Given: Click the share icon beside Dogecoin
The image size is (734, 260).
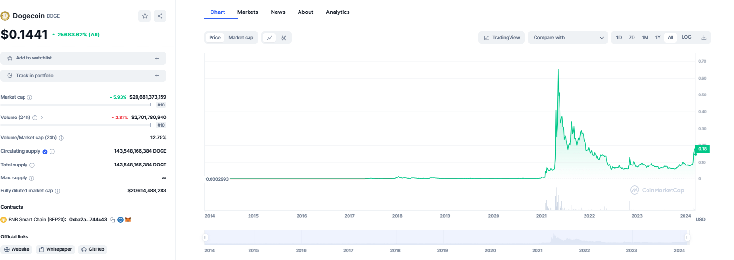Looking at the screenshot, I should (160, 16).
